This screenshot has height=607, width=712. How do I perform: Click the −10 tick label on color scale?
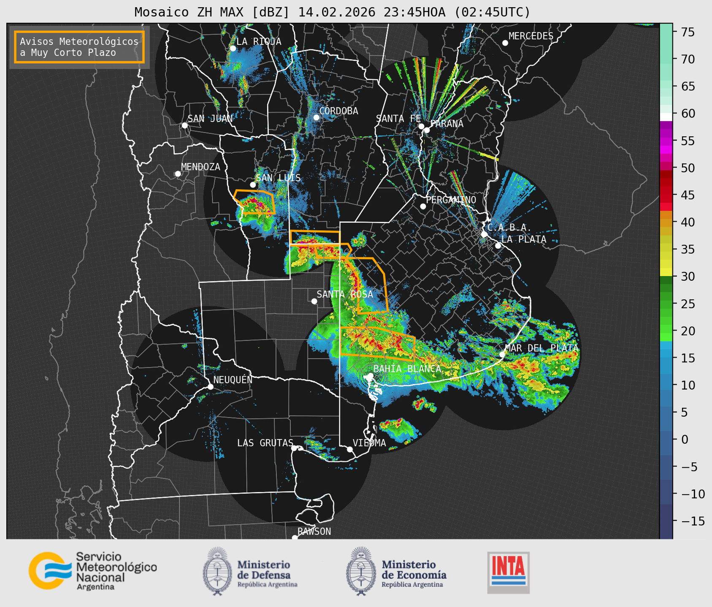693,494
